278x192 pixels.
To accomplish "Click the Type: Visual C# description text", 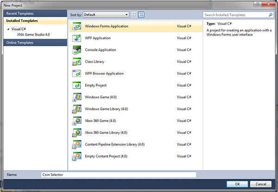I will click(219, 24).
